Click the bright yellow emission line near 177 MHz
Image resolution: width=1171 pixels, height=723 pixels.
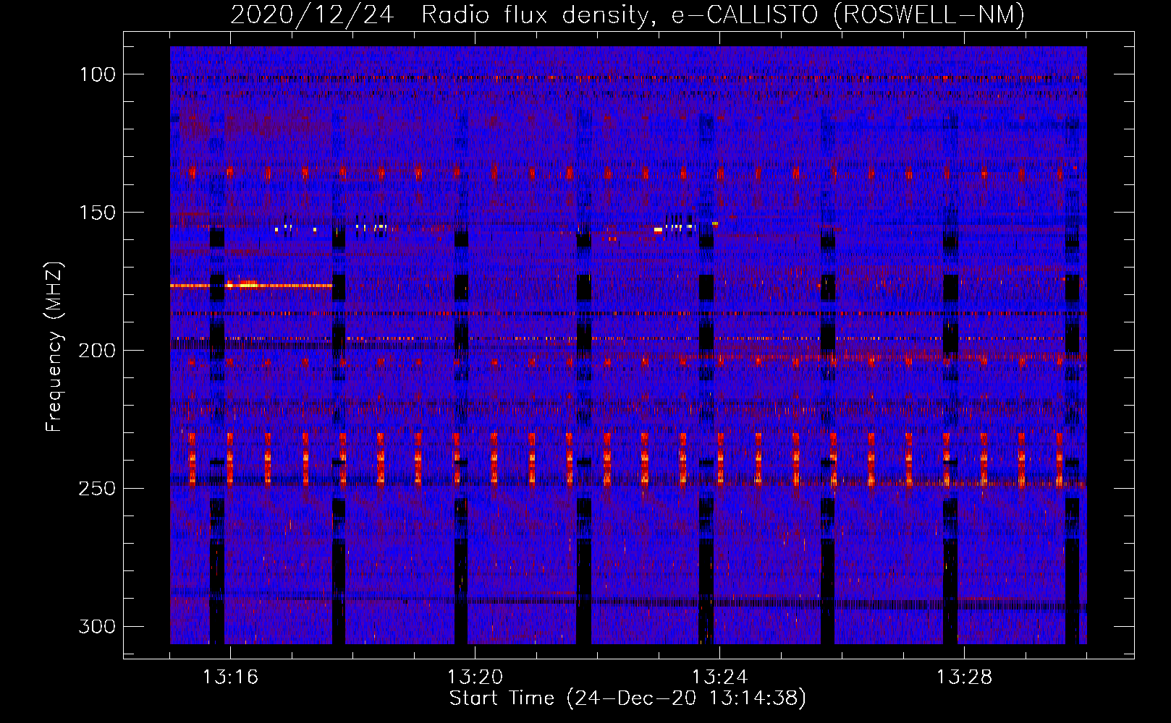coord(250,286)
